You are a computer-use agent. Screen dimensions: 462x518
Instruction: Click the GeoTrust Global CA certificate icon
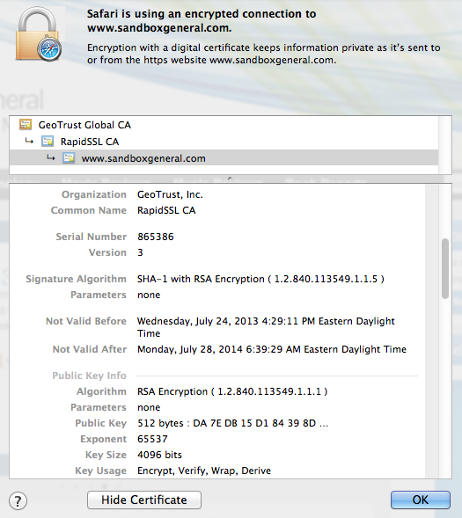click(x=26, y=125)
